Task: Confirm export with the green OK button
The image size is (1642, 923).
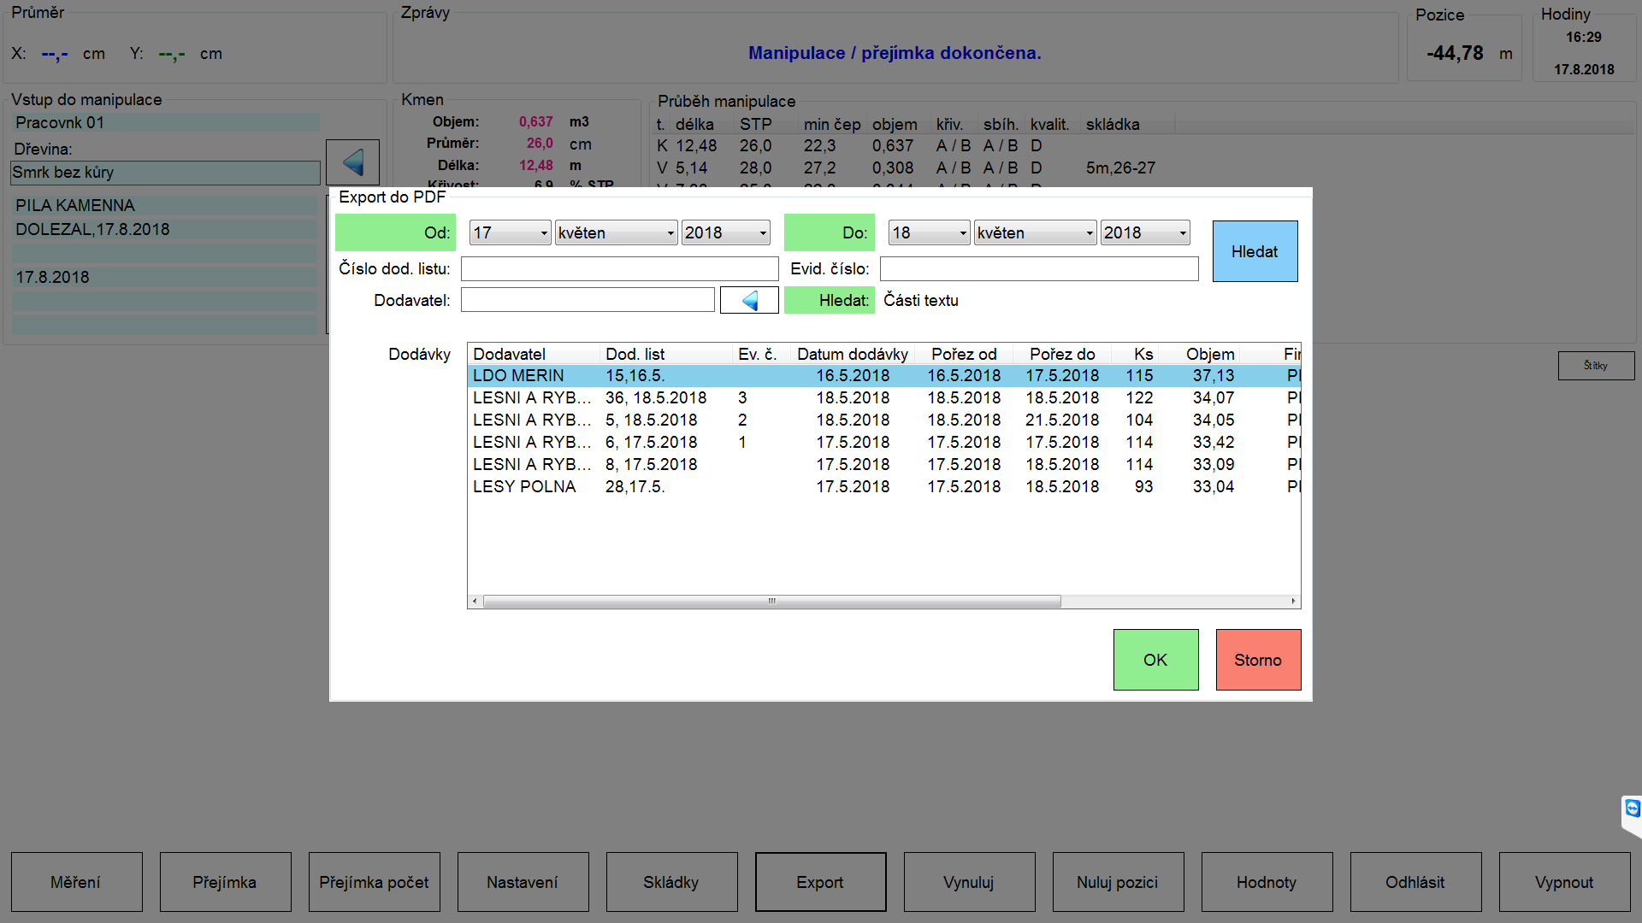Action: point(1155,660)
